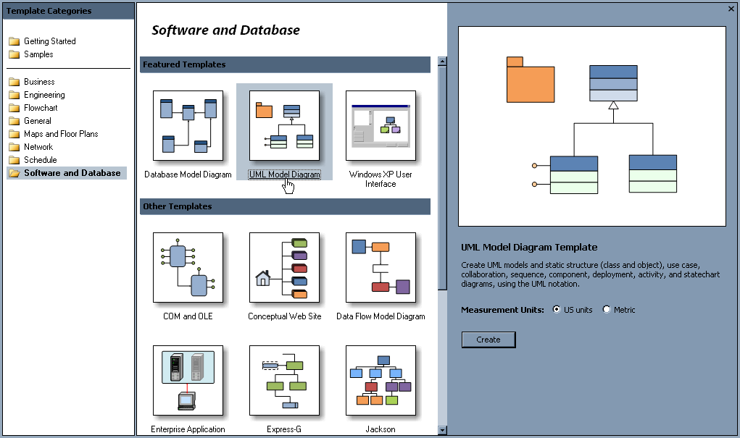Select the US units radio button

coord(557,310)
